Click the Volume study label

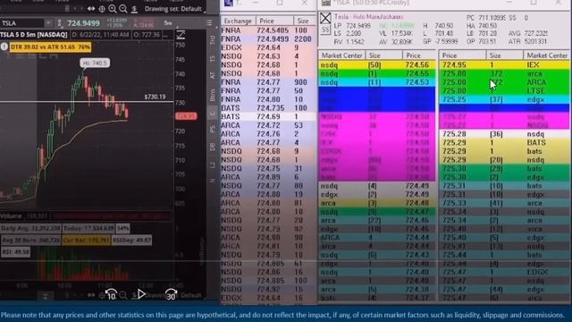click(11, 216)
